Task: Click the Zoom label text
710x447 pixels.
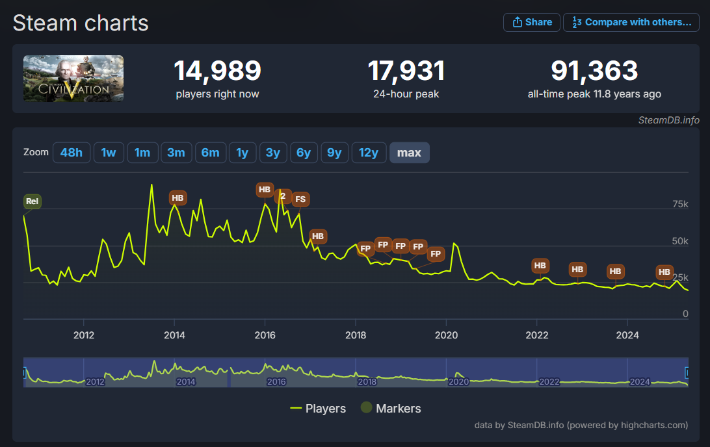Action: pyautogui.click(x=36, y=152)
